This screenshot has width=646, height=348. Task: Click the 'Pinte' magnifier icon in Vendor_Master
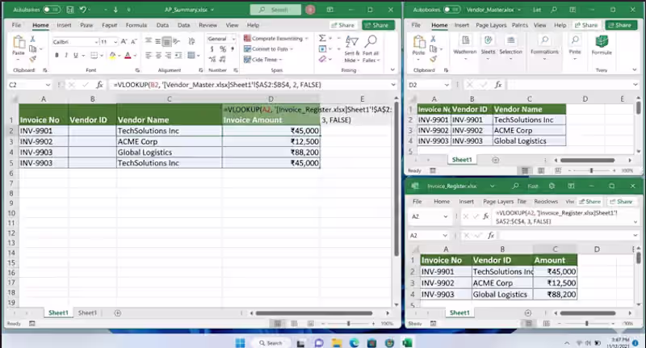(575, 40)
